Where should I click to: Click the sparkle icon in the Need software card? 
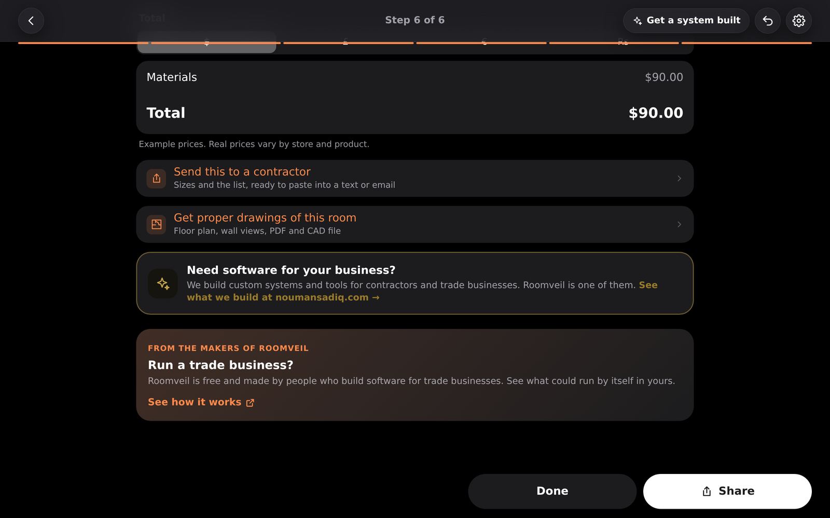[163, 283]
